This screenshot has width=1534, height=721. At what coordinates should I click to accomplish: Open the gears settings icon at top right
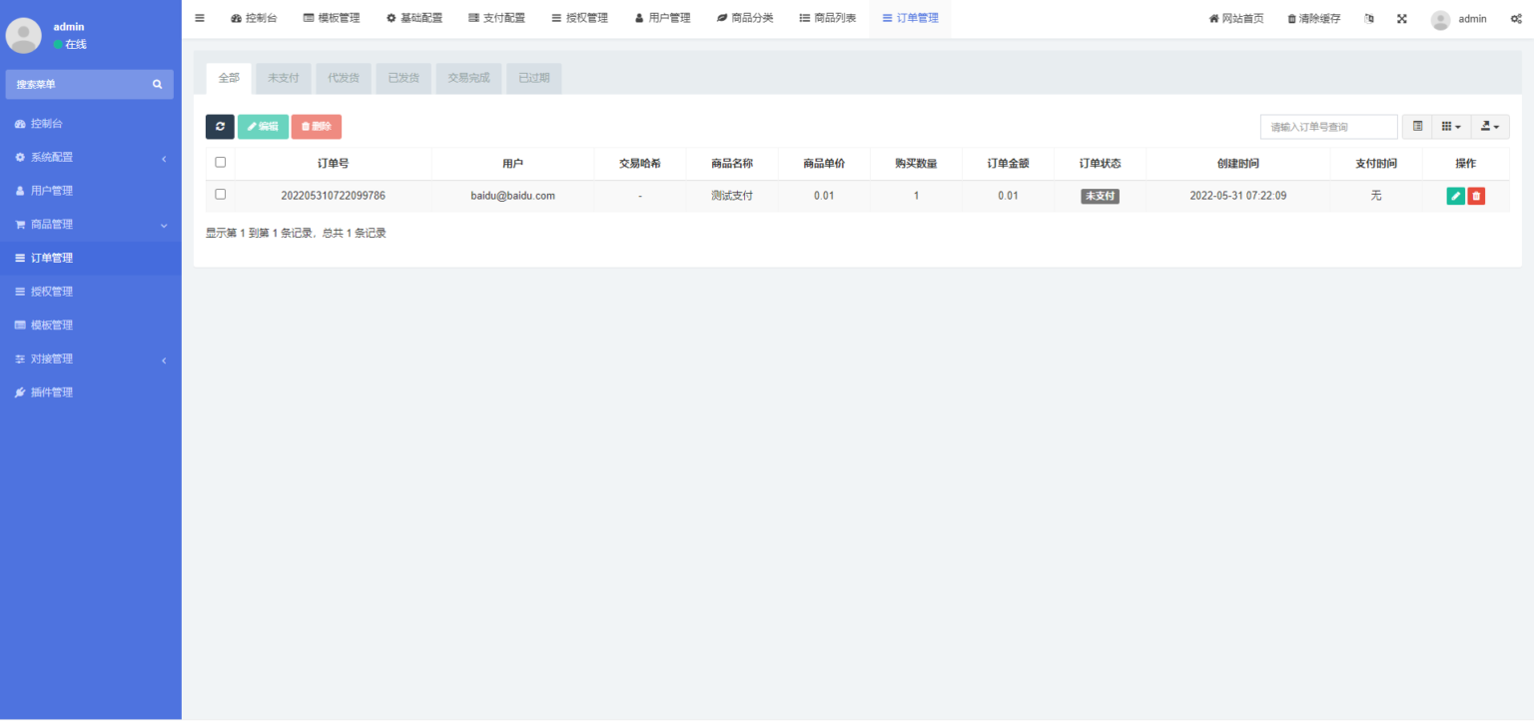[1515, 19]
